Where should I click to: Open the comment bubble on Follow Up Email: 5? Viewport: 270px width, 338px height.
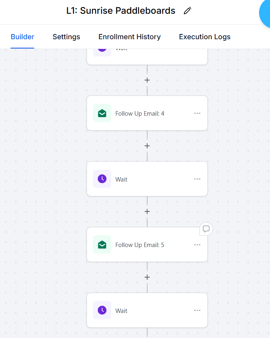pyautogui.click(x=206, y=229)
